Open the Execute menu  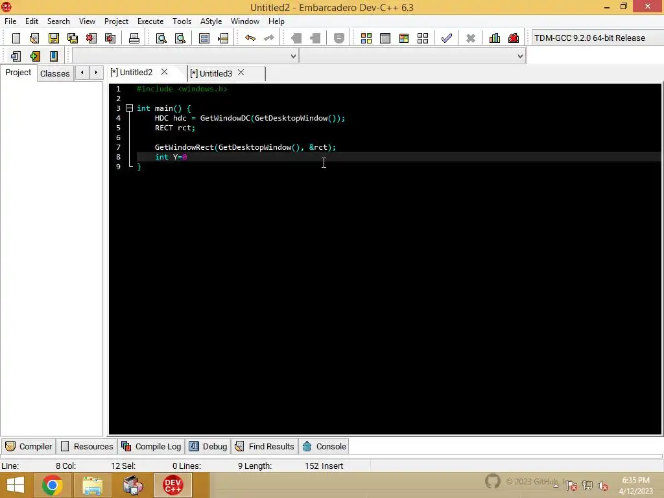pos(150,21)
